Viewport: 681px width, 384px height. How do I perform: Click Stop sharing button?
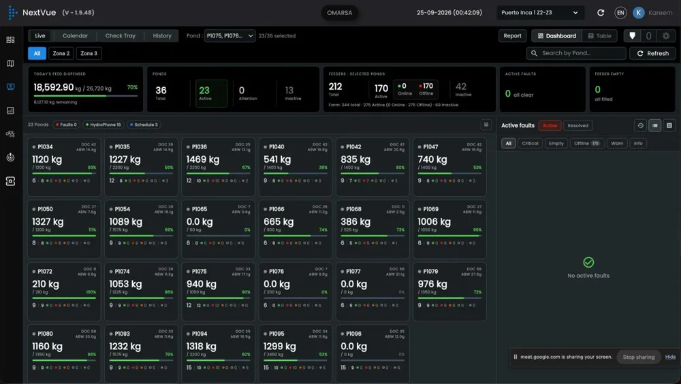[639, 357]
